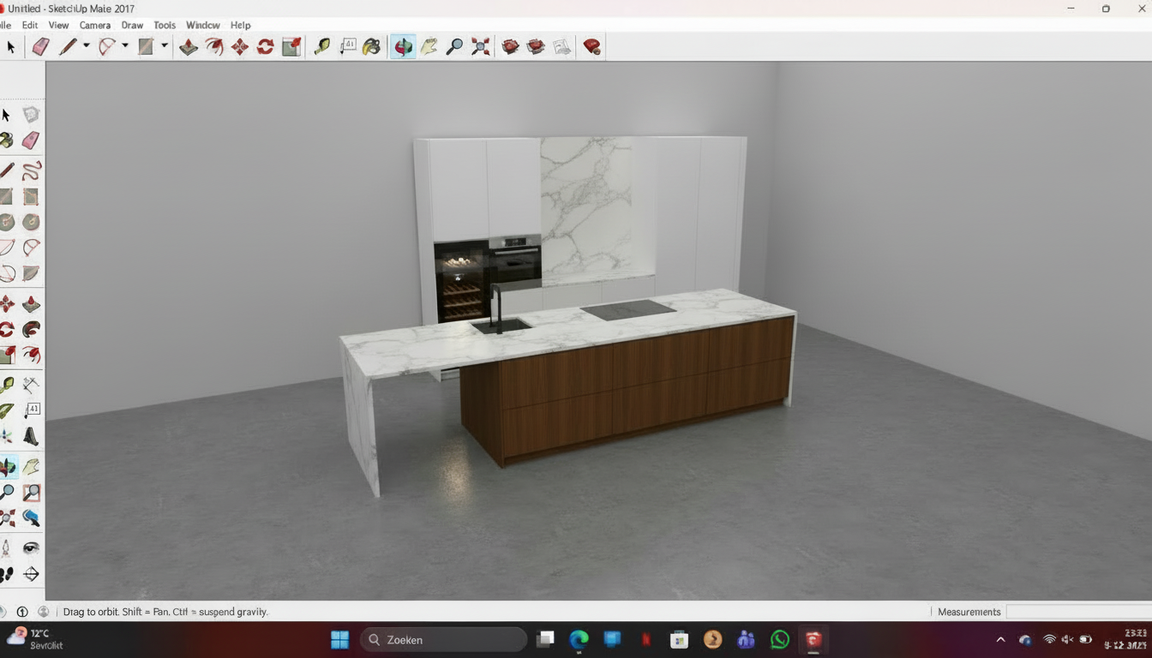The width and height of the screenshot is (1152, 658).
Task: Switch to the Pan tool
Action: (x=429, y=47)
